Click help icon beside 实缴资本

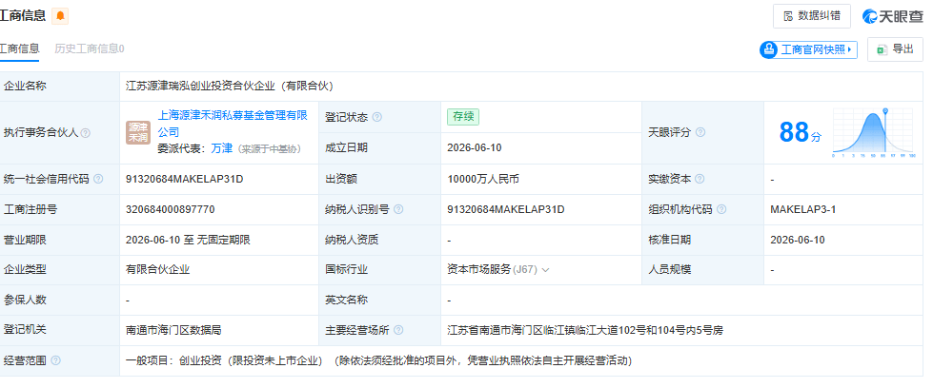700,179
